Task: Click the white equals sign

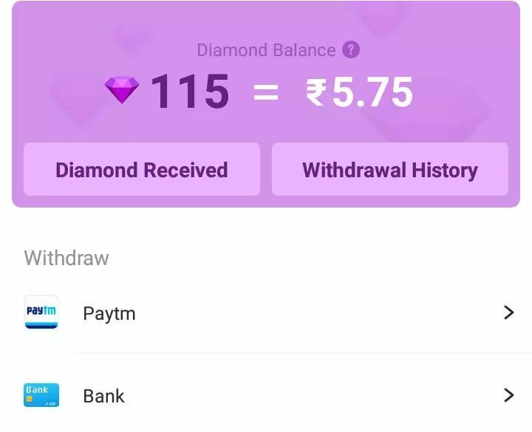Action: [x=266, y=93]
